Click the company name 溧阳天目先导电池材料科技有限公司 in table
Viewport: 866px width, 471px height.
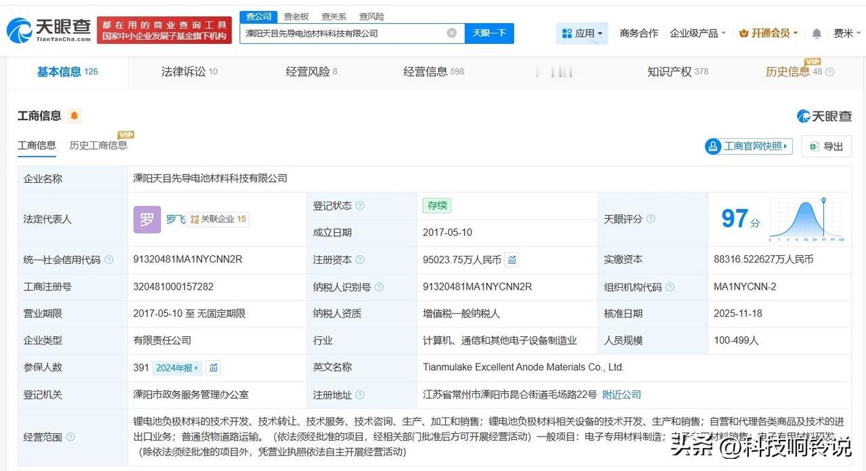pos(210,179)
